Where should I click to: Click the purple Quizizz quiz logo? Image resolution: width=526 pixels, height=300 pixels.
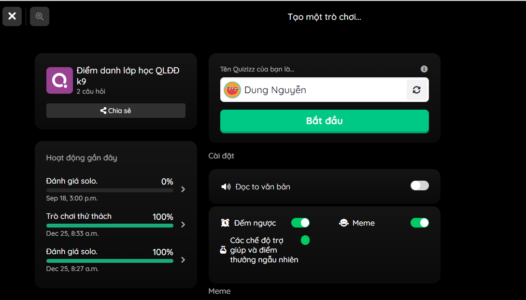coord(59,81)
